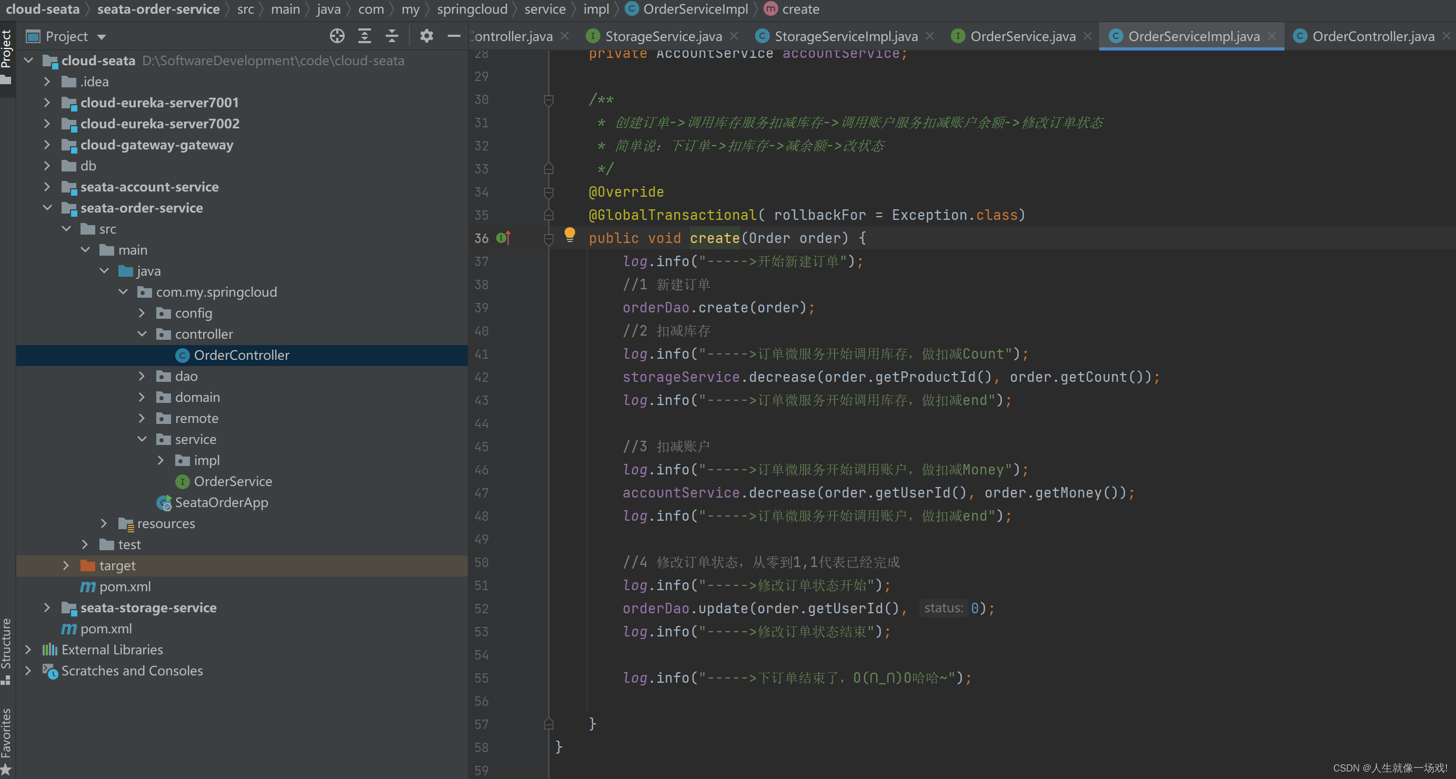Close the StorageService.java tab
This screenshot has height=779, width=1456.
(x=734, y=36)
